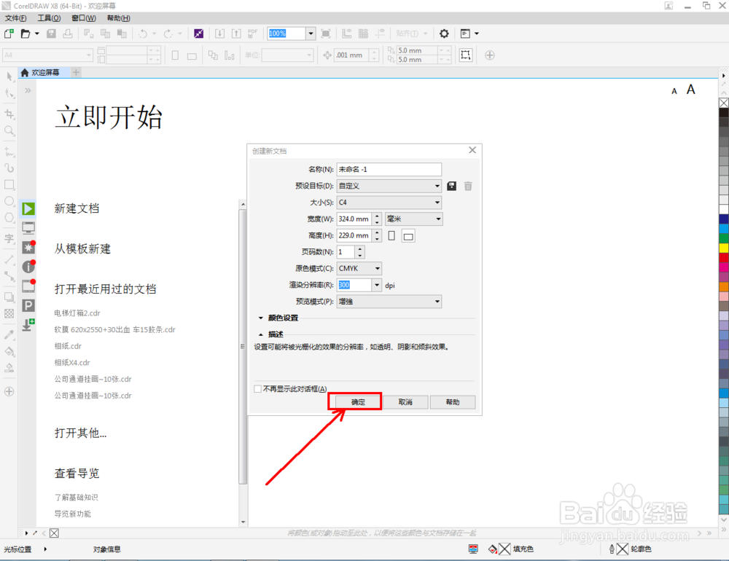729x561 pixels.
Task: Click the Full-screen preview icon
Action: (x=326, y=34)
